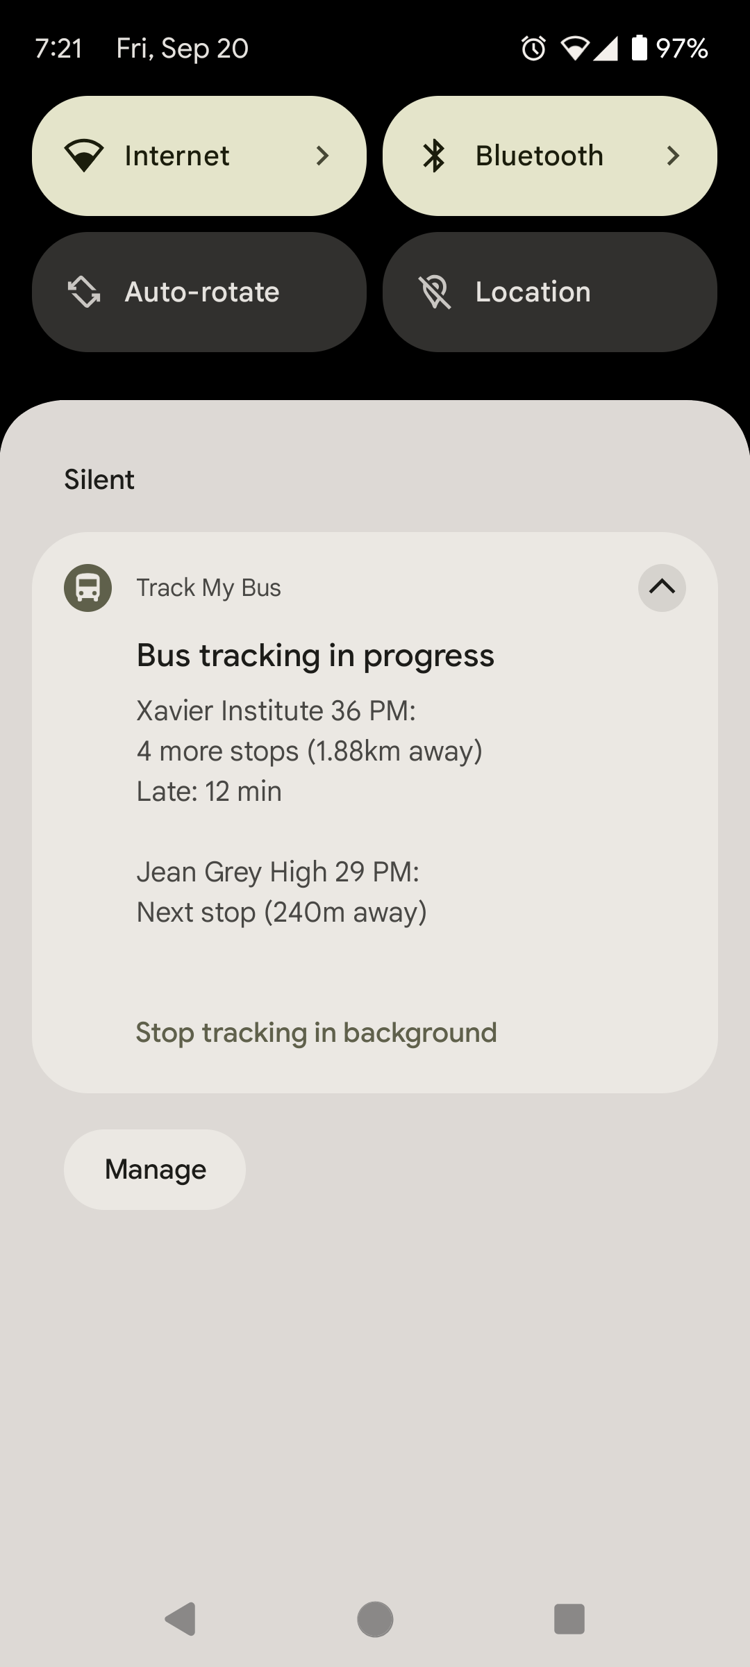Screen dimensions: 750x1667
Task: Tap the alarm clock icon in status bar
Action: 532,47
